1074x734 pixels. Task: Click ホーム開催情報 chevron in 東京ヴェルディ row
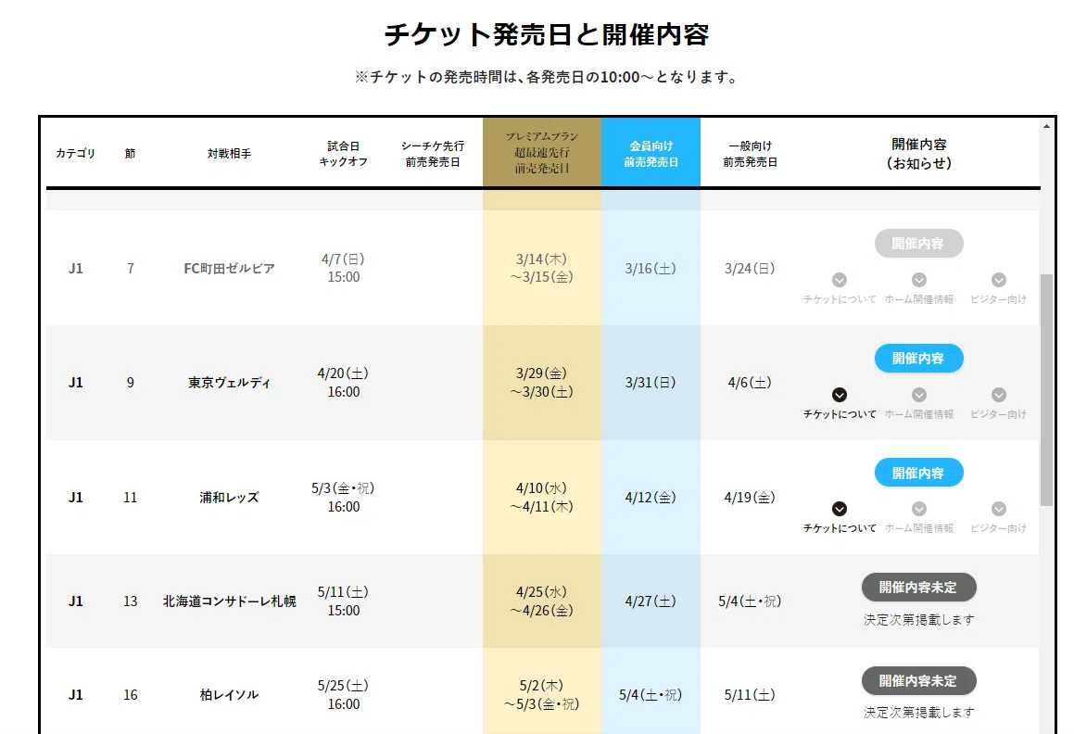(919, 395)
